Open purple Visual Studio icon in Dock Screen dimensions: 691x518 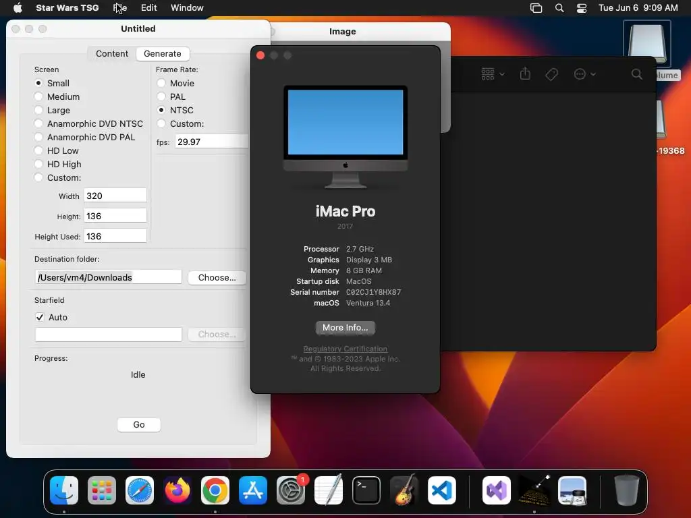pyautogui.click(x=497, y=490)
